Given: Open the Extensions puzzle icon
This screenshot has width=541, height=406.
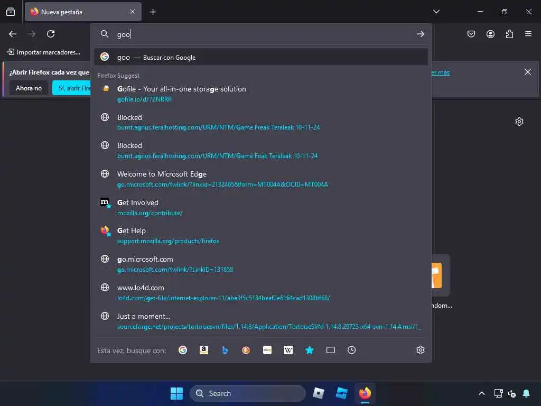Looking at the screenshot, I should pos(509,34).
